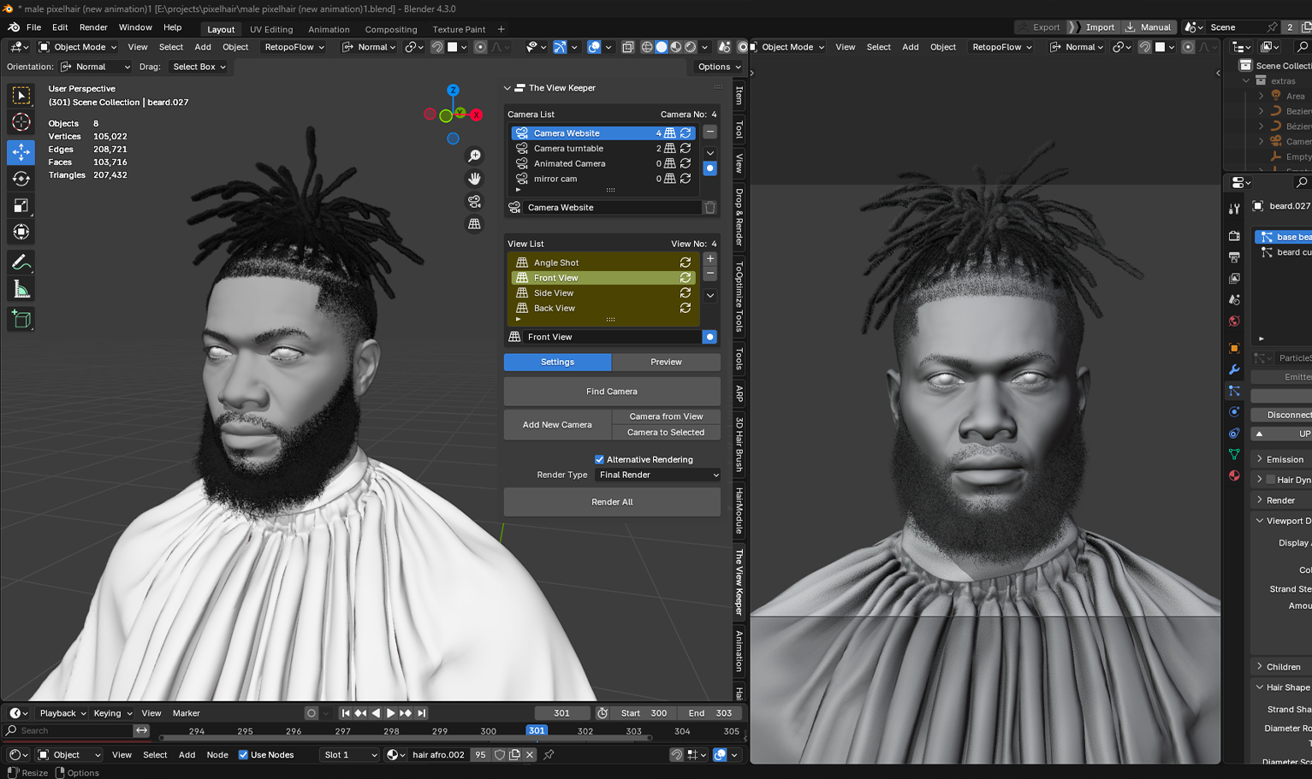Select the Add Cube tool
Viewport: 1312px width, 779px height.
pos(21,320)
